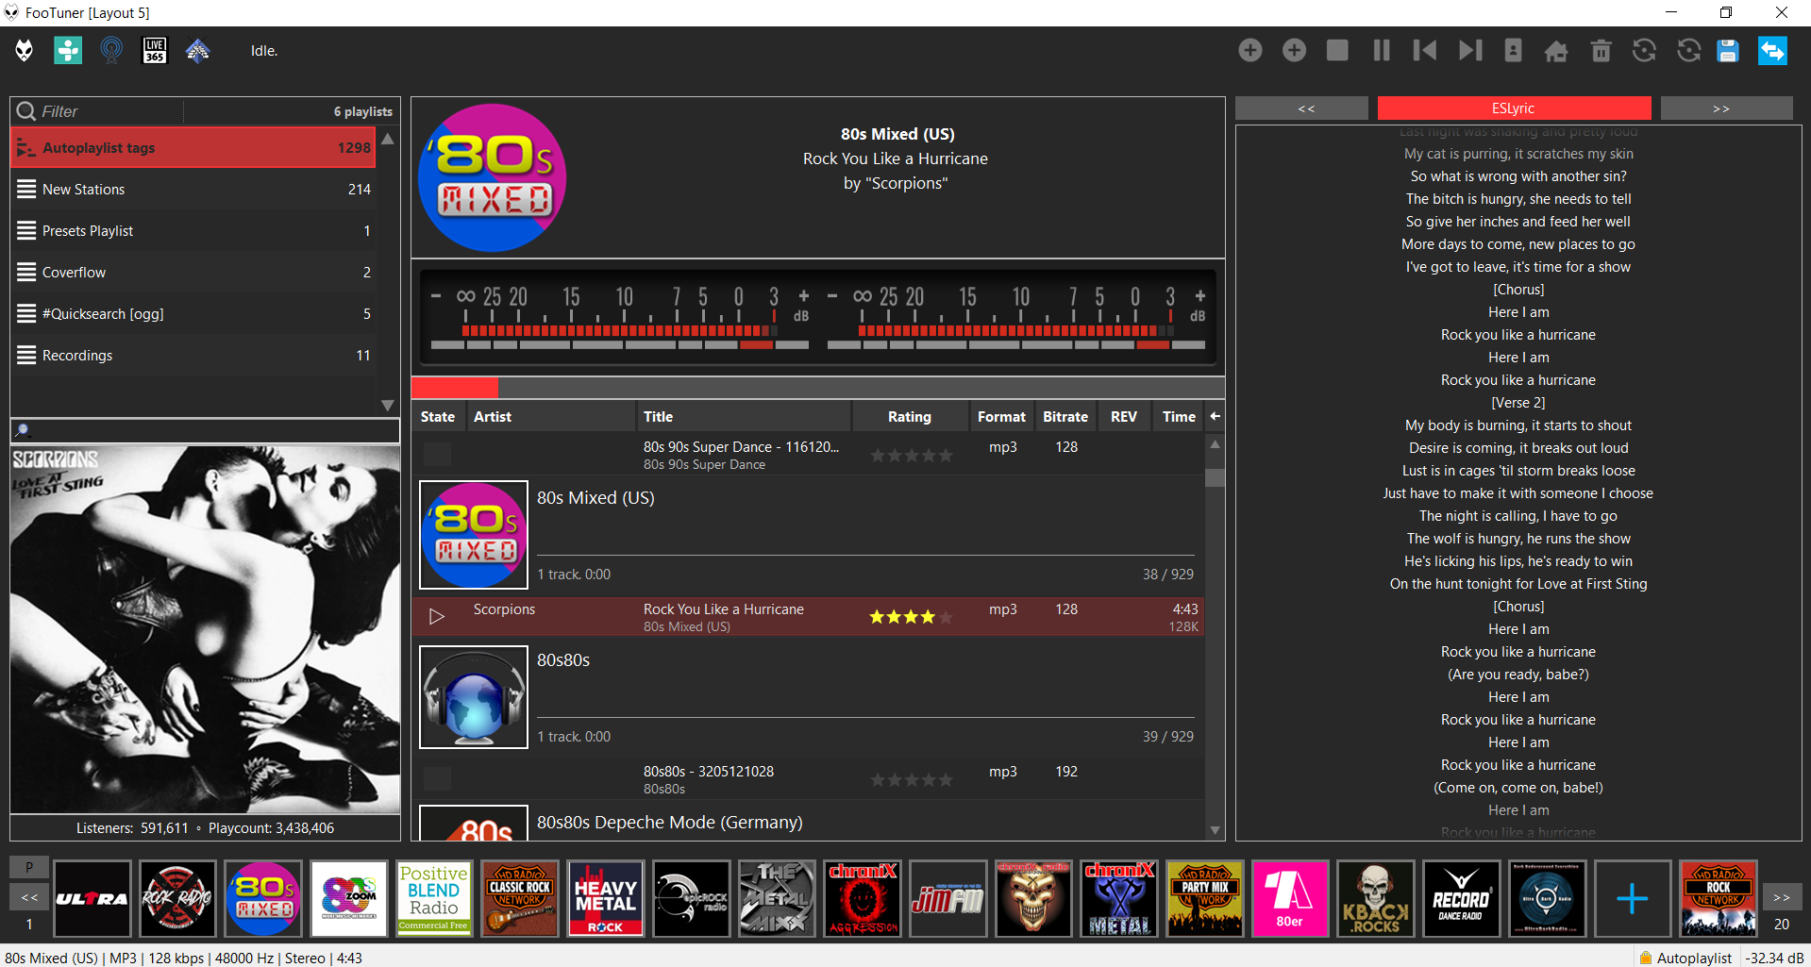Click the Home toolbar icon
Viewport: 1811px width, 967px height.
[1556, 51]
